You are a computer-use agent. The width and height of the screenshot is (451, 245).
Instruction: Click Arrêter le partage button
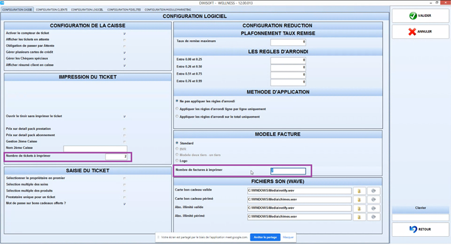coord(265,237)
